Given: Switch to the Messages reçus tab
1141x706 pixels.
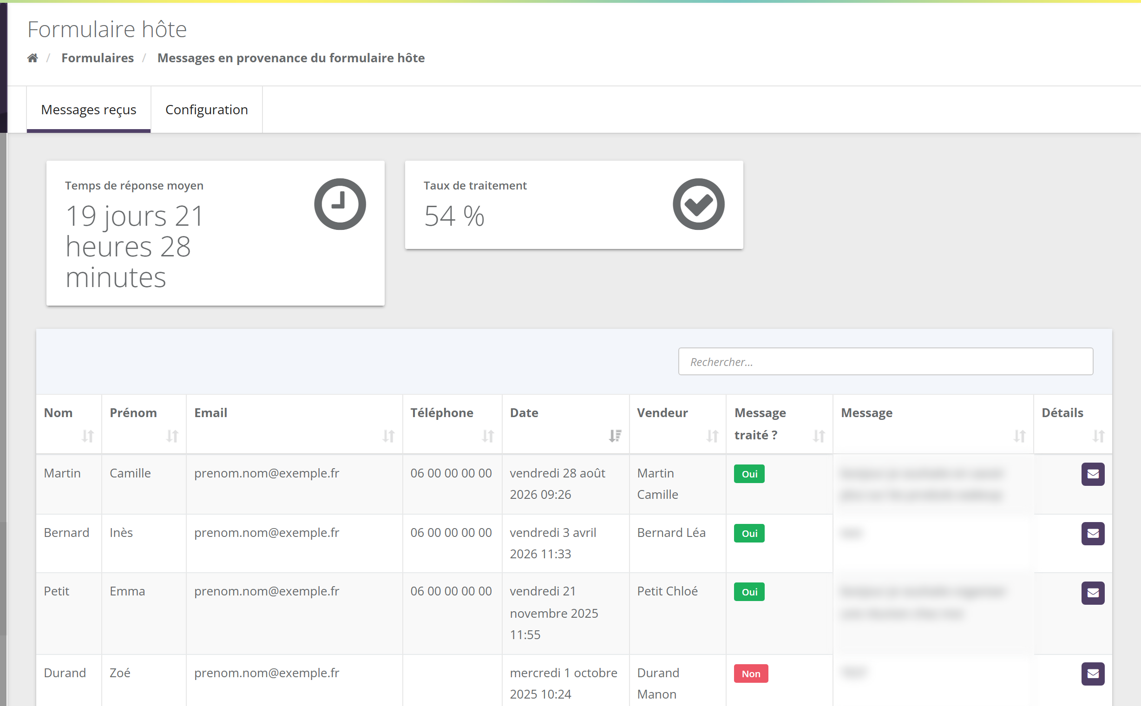Looking at the screenshot, I should (x=89, y=110).
